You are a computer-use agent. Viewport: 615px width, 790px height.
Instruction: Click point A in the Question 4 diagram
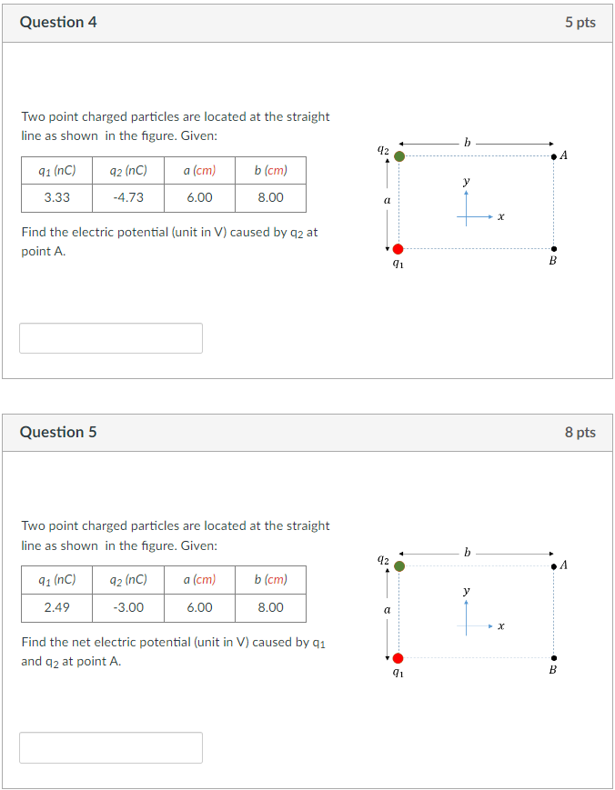pos(552,155)
